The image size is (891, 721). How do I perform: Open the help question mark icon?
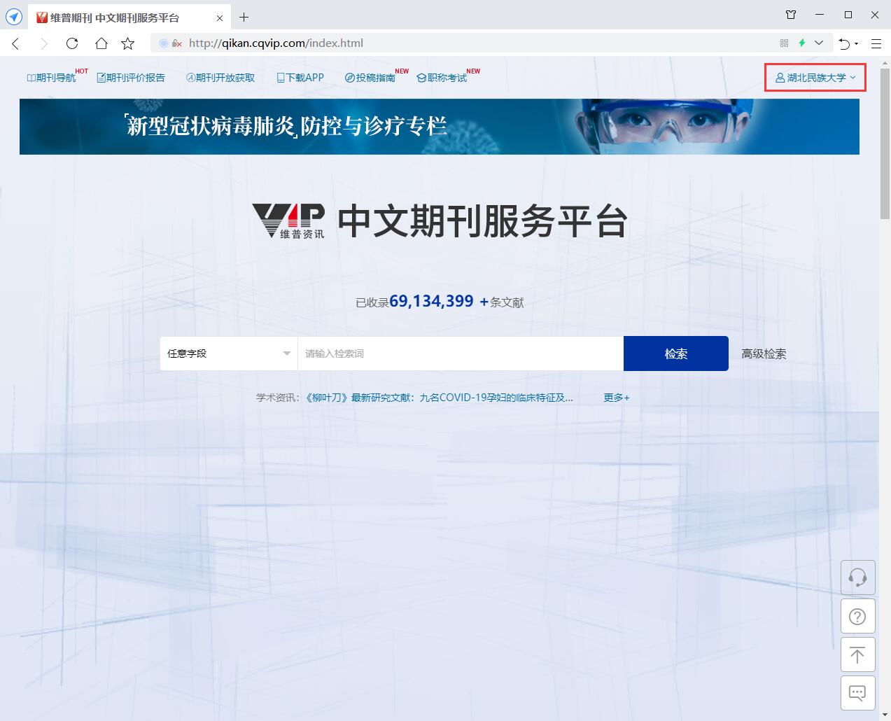pos(857,617)
